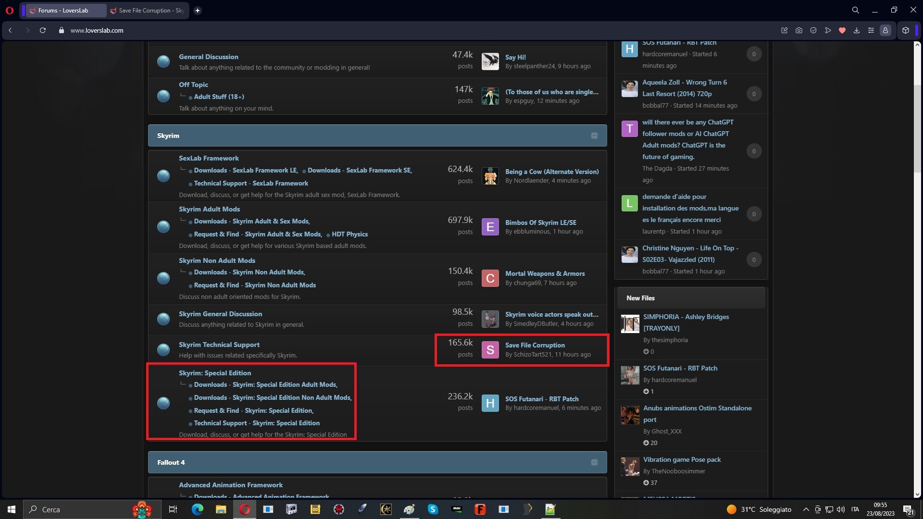Open the General Discussion forum link
Screen dimensions: 923x519
(208, 57)
